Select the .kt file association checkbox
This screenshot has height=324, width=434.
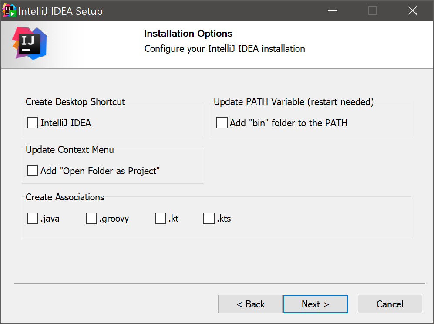click(161, 218)
